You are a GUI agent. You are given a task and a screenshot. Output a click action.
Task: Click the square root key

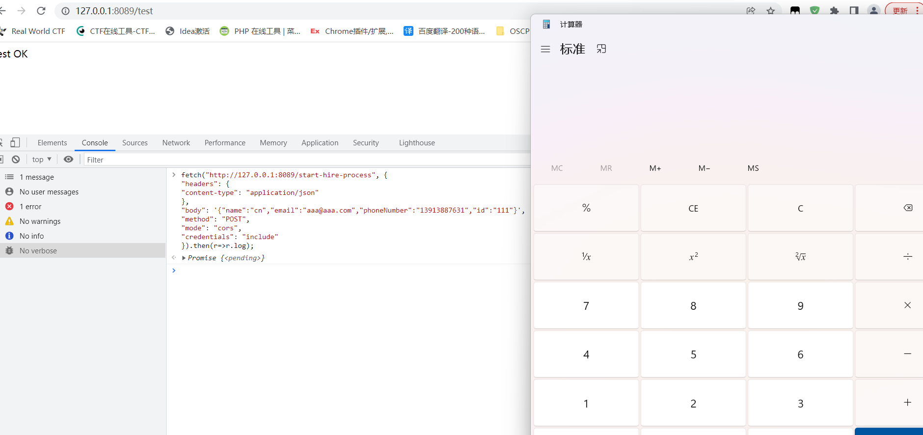[x=800, y=257]
